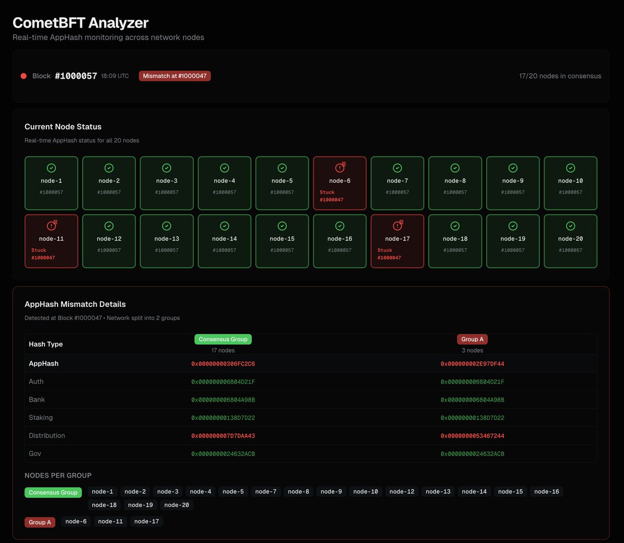Click the 3 nodes count under Group A
The height and width of the screenshot is (543, 624).
[x=472, y=351]
